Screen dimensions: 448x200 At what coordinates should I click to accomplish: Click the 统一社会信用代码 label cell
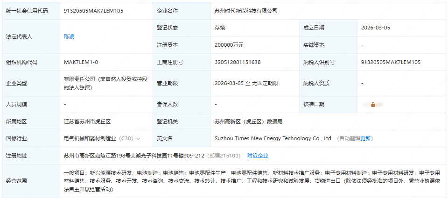coord(31,11)
